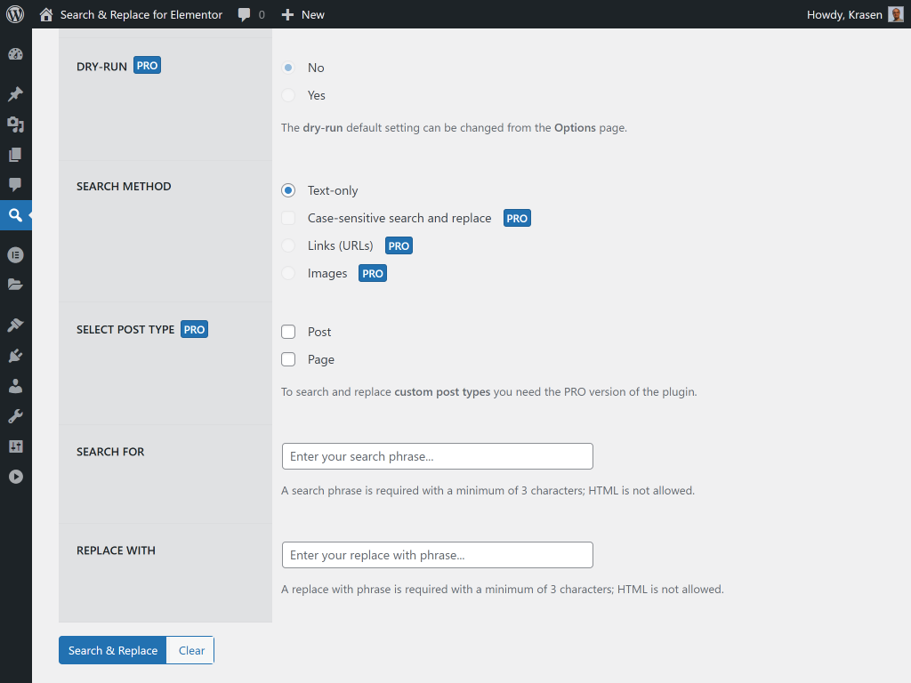The height and width of the screenshot is (683, 911).
Task: Click the SEARCH METHOD label
Action: click(124, 187)
